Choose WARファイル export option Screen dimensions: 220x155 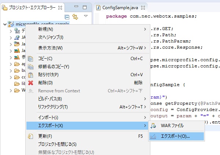pyautogui.click(x=172, y=126)
